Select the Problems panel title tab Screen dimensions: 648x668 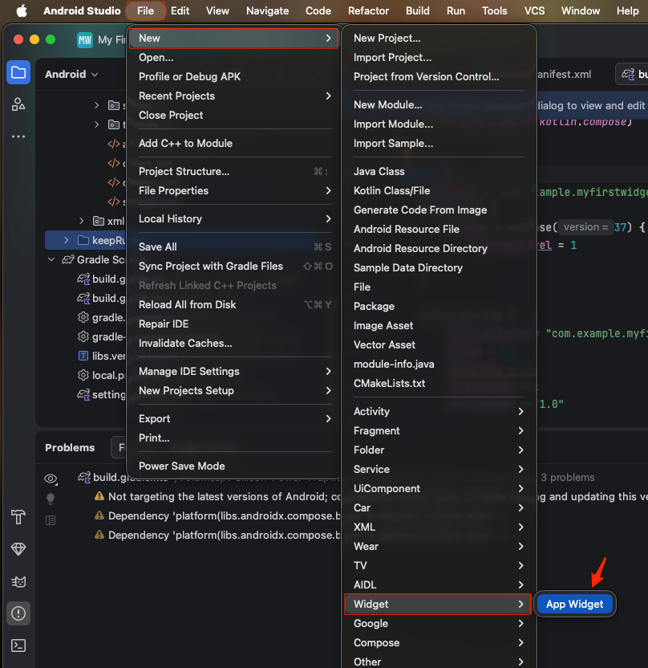pyautogui.click(x=70, y=447)
